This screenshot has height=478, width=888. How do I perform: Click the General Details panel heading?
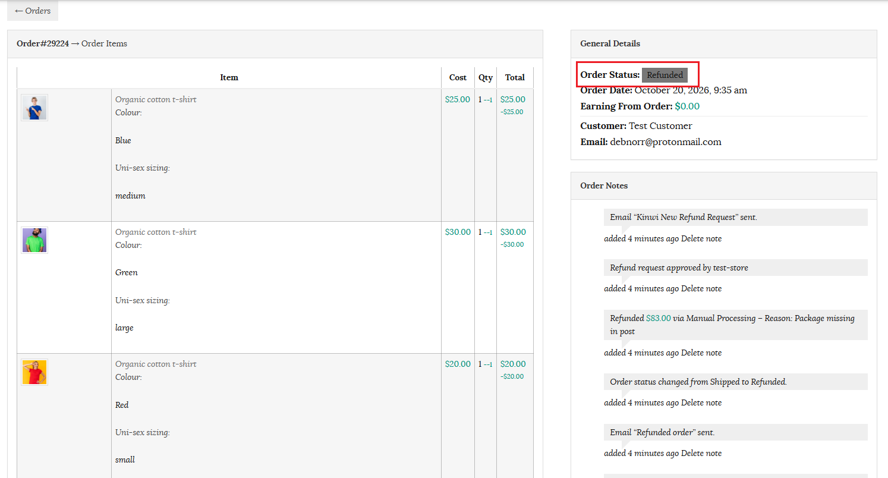tap(610, 43)
